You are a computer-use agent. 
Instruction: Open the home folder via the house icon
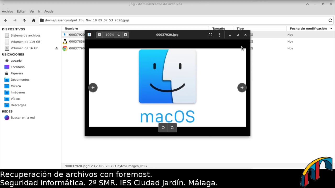pos(33,20)
